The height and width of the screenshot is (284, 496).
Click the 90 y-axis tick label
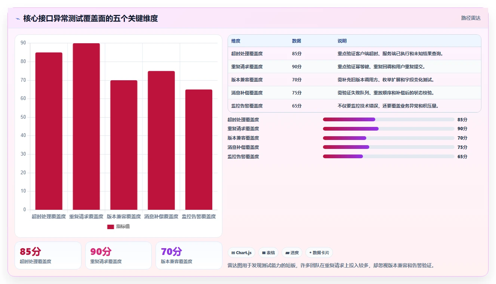(23, 43)
